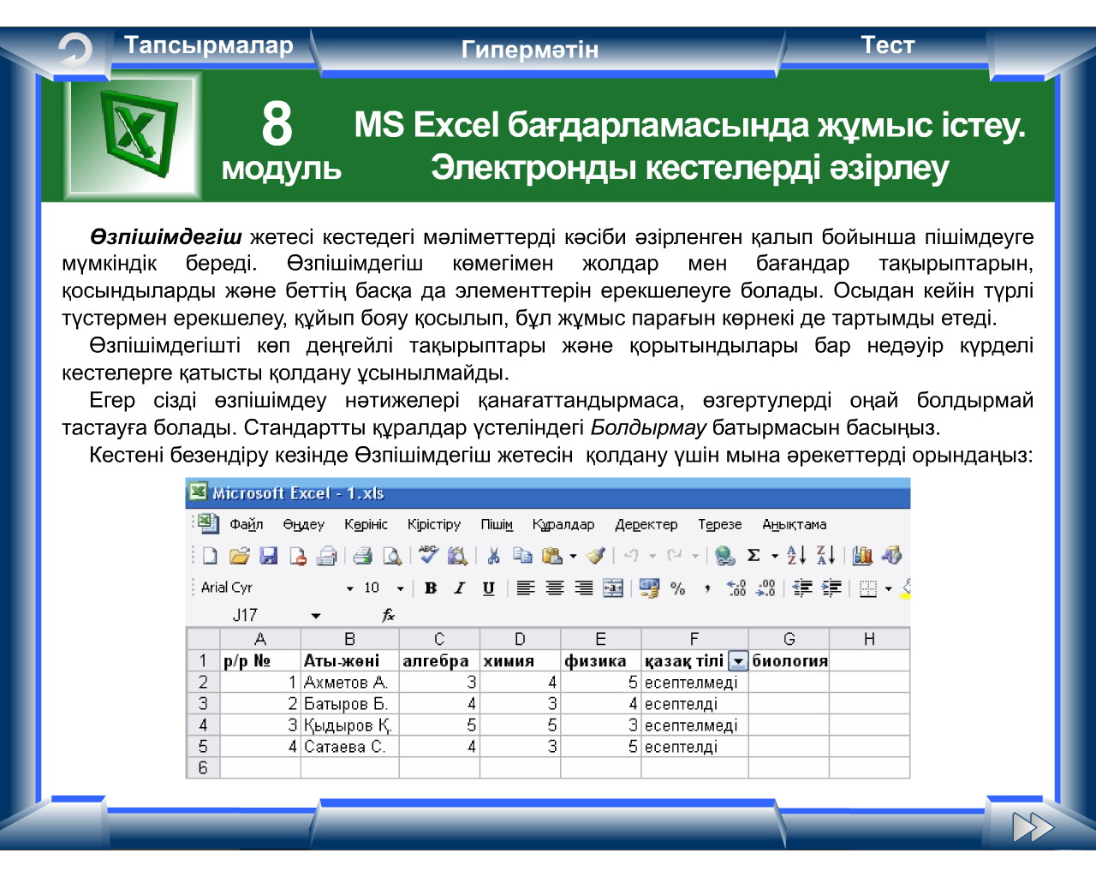This screenshot has width=1096, height=877.
Task: Open the Өңдеу menu
Action: click(304, 524)
